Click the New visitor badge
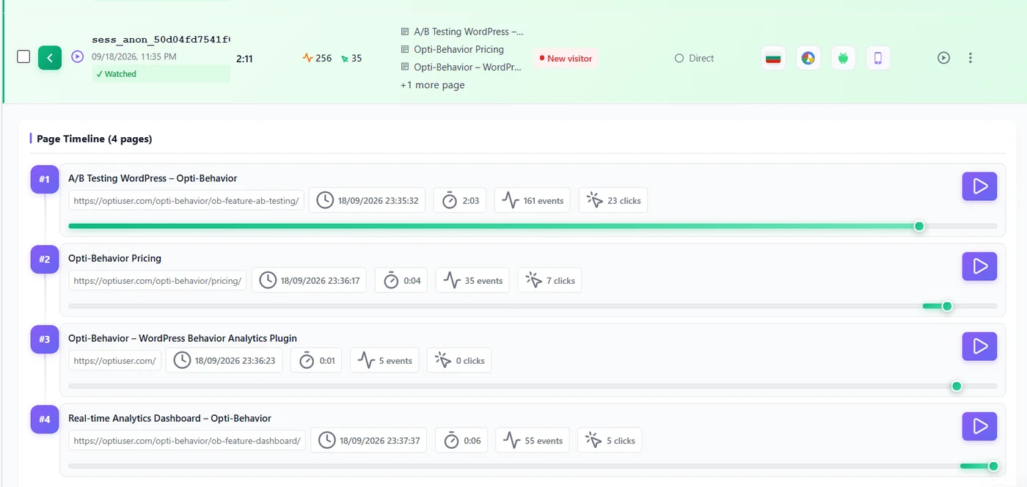This screenshot has width=1027, height=487. [566, 59]
